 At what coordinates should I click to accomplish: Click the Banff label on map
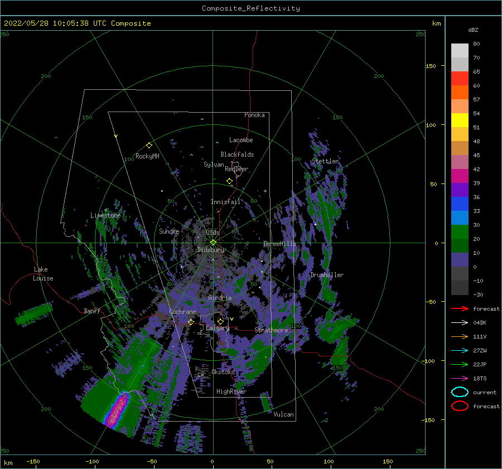92,311
